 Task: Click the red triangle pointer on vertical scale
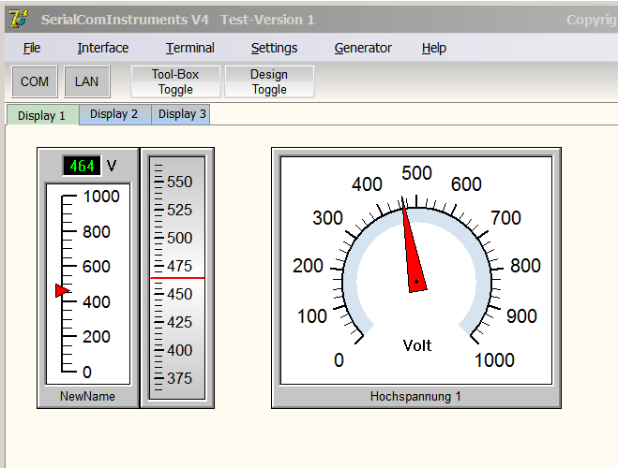[x=63, y=291]
